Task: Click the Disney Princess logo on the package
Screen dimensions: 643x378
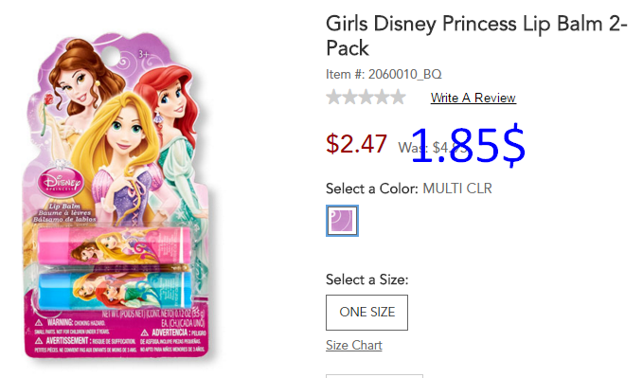Action: tap(62, 182)
